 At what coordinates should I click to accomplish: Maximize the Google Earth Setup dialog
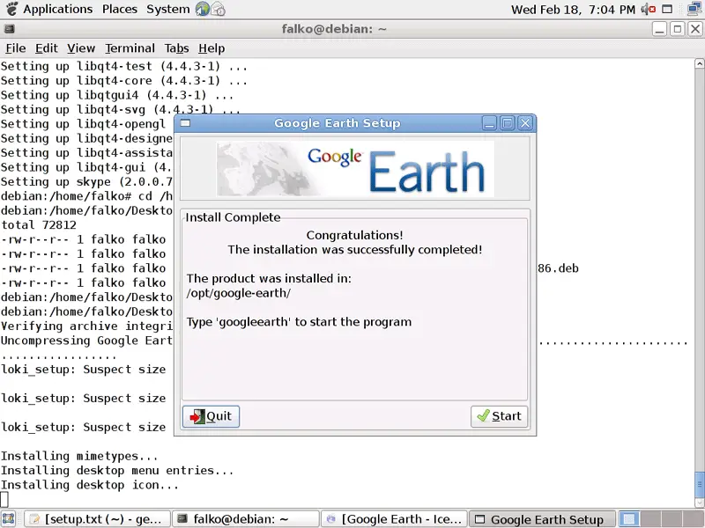(508, 123)
